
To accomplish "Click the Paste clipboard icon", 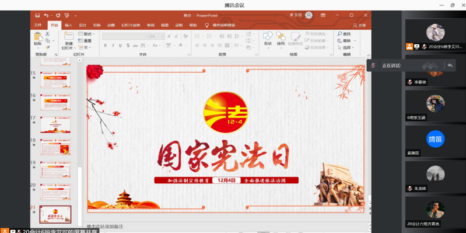I will pyautogui.click(x=38, y=37).
